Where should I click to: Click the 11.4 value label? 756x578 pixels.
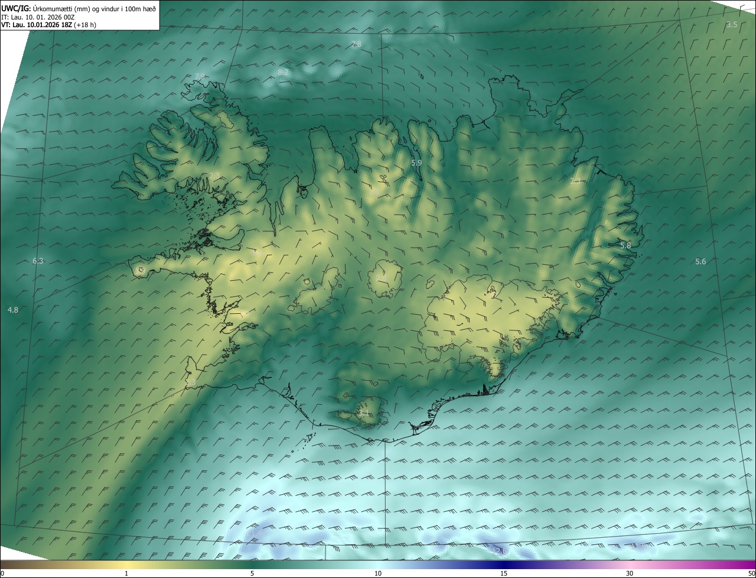point(255,534)
